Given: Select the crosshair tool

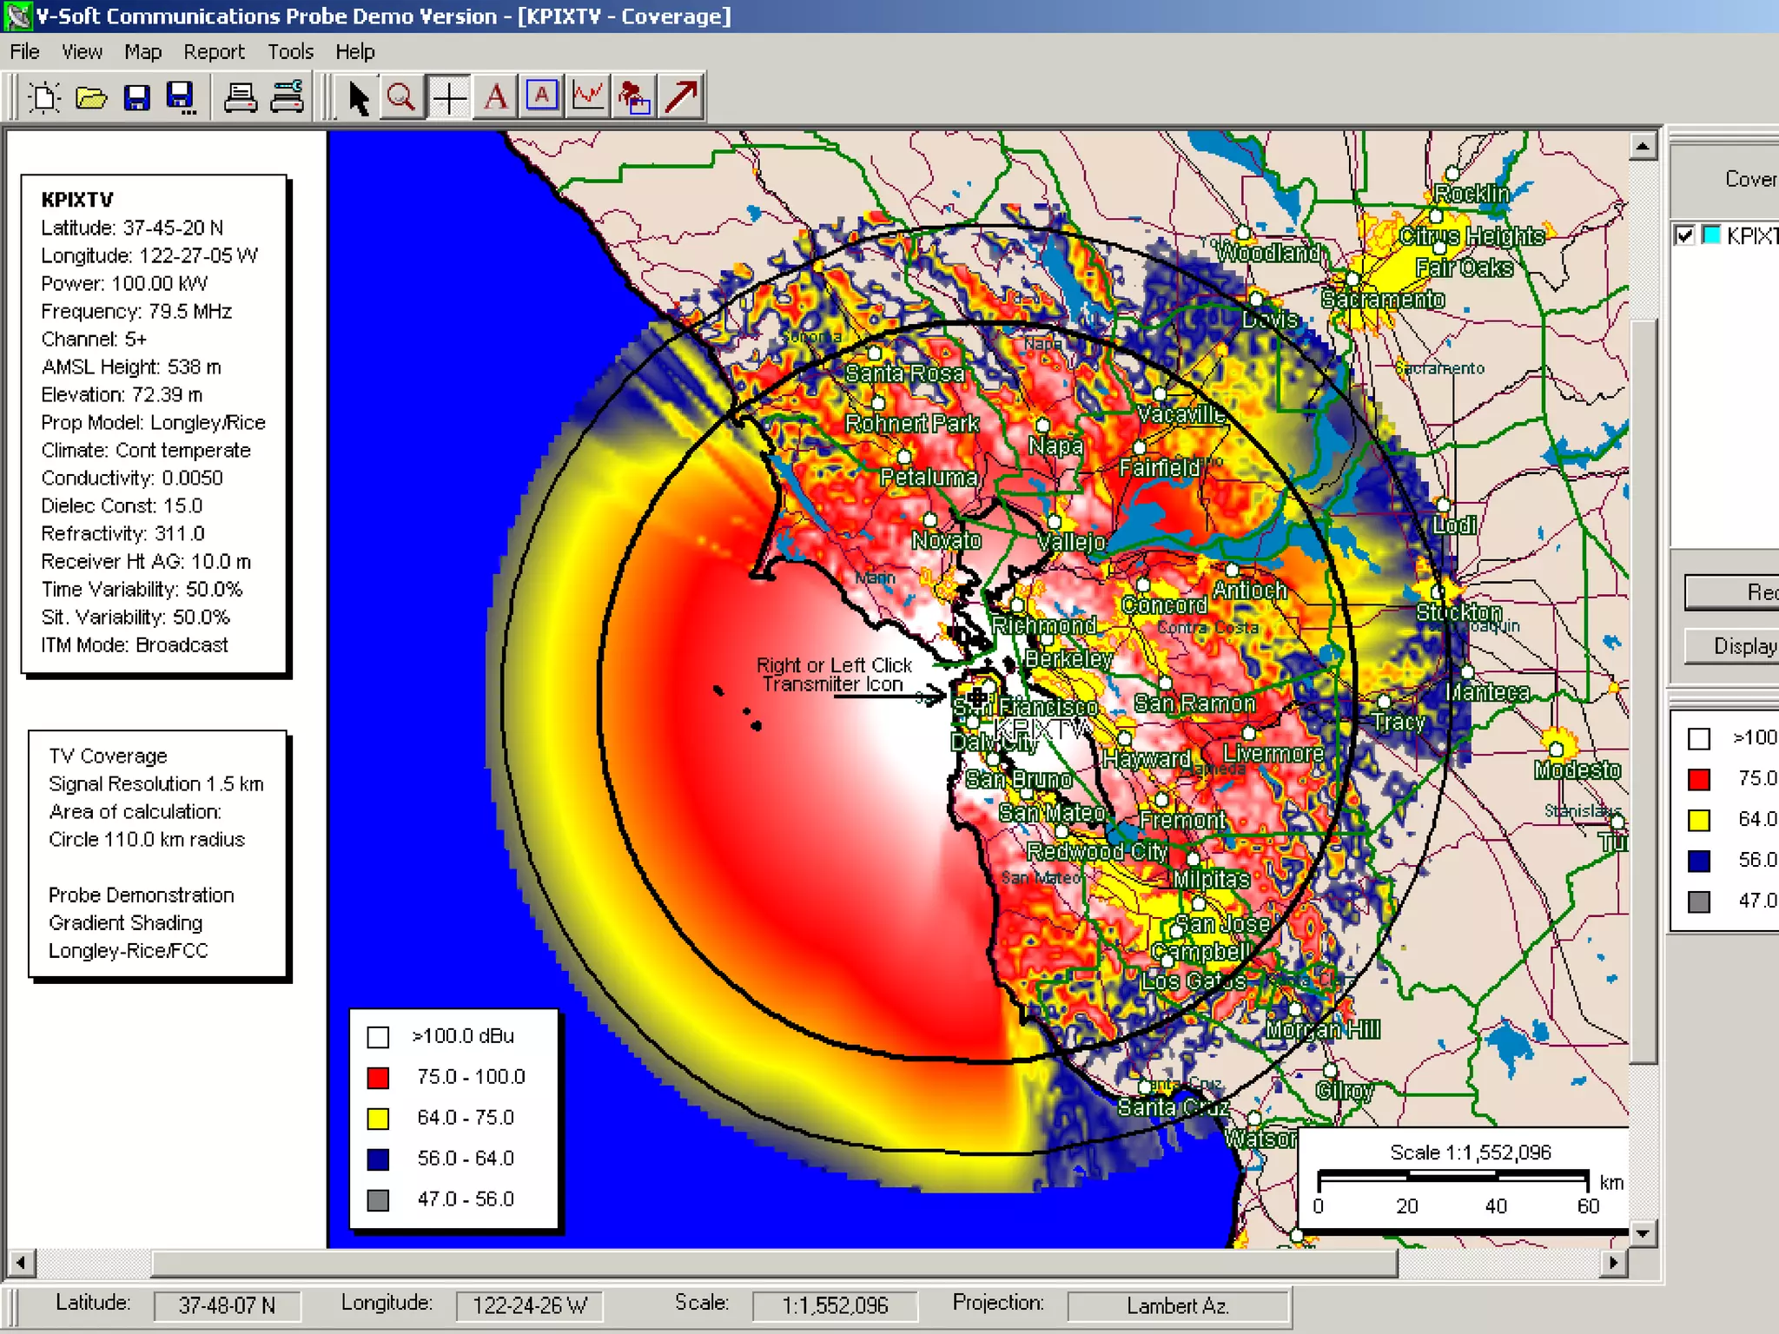Looking at the screenshot, I should (x=448, y=96).
